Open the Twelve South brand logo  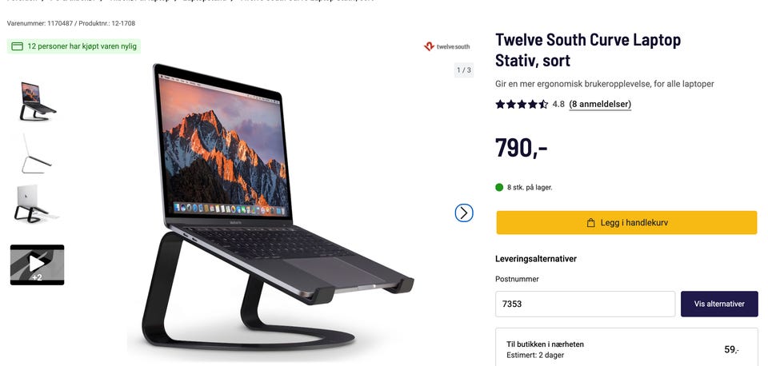coord(446,46)
